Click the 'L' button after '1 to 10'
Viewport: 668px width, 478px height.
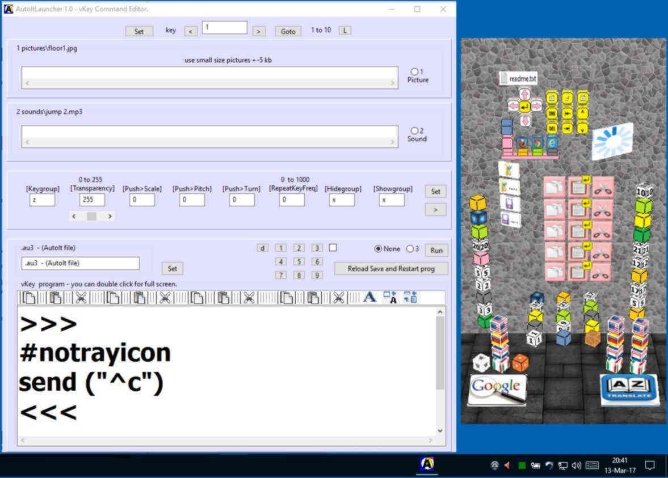coord(345,30)
